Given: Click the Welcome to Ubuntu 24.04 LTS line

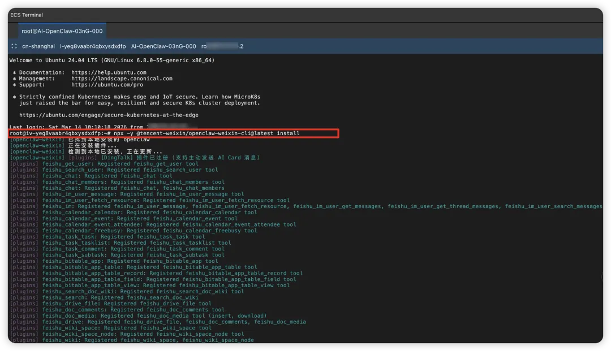Looking at the screenshot, I should click(112, 60).
